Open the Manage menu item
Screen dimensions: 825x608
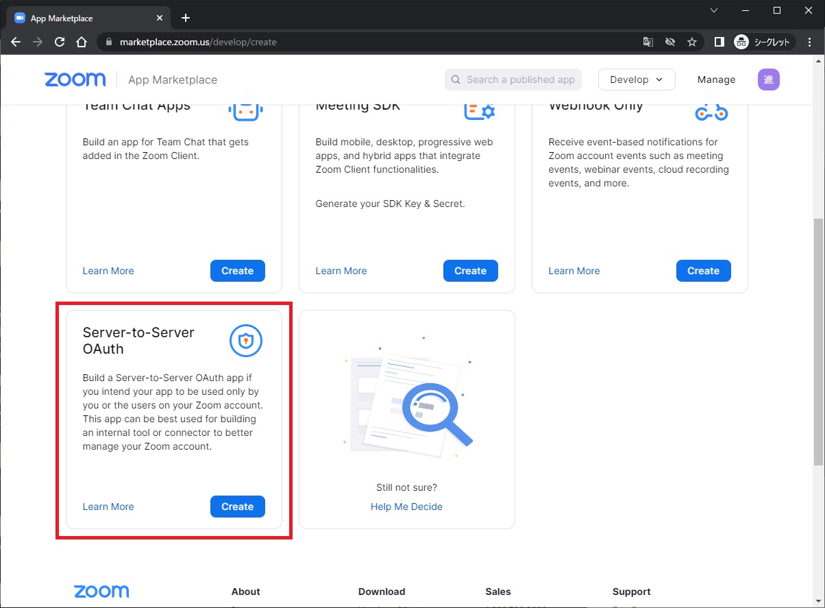point(716,80)
